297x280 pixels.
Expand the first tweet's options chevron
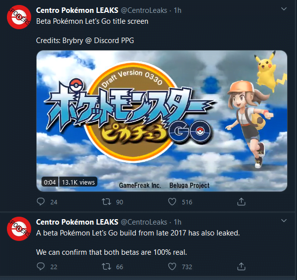click(284, 9)
